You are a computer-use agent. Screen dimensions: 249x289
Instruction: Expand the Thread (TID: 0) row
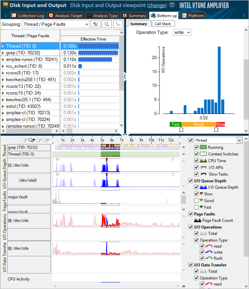click(x=3, y=46)
